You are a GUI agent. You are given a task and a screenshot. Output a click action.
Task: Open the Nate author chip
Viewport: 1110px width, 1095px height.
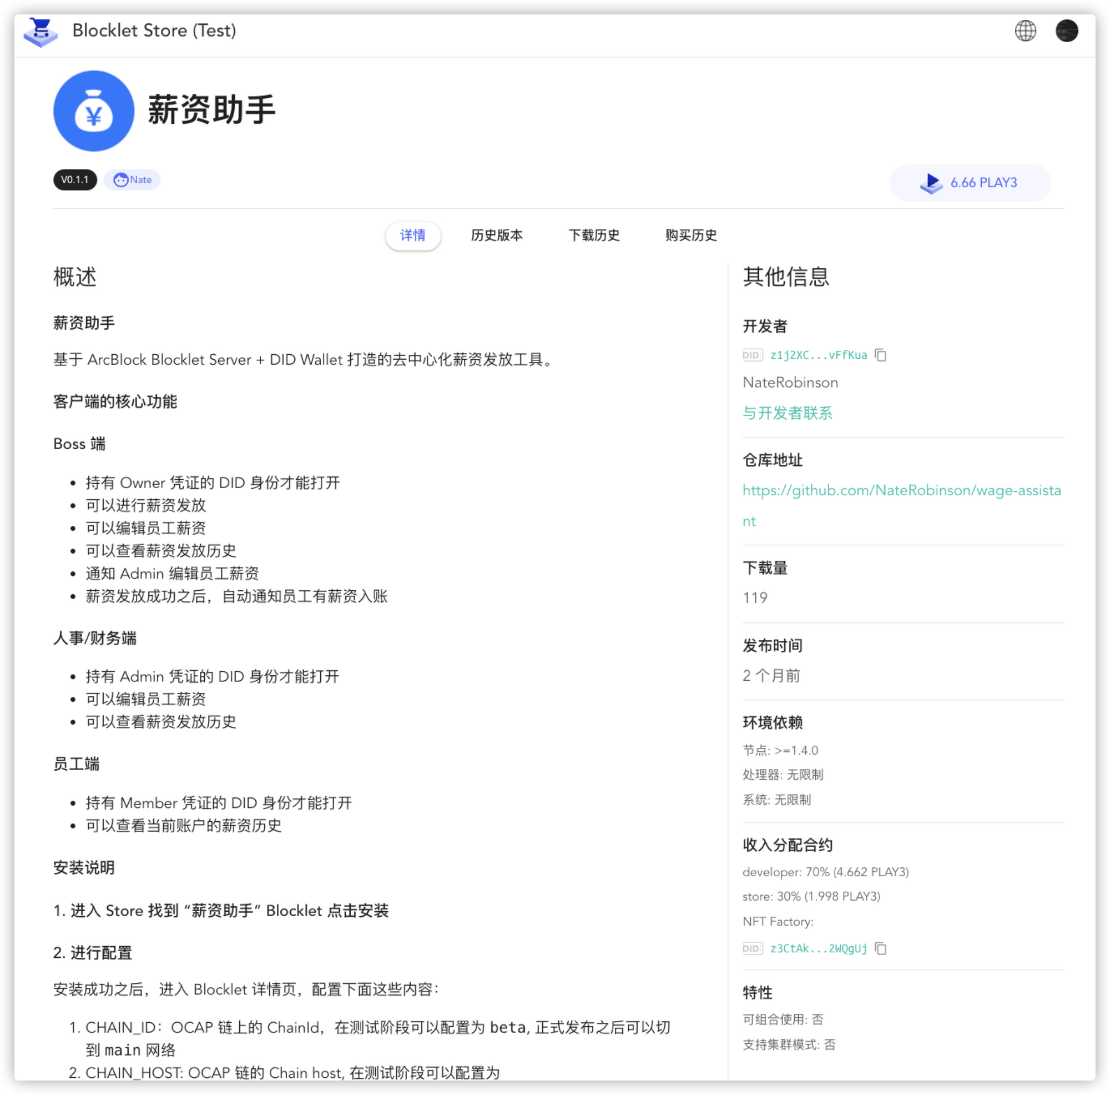pyautogui.click(x=132, y=180)
